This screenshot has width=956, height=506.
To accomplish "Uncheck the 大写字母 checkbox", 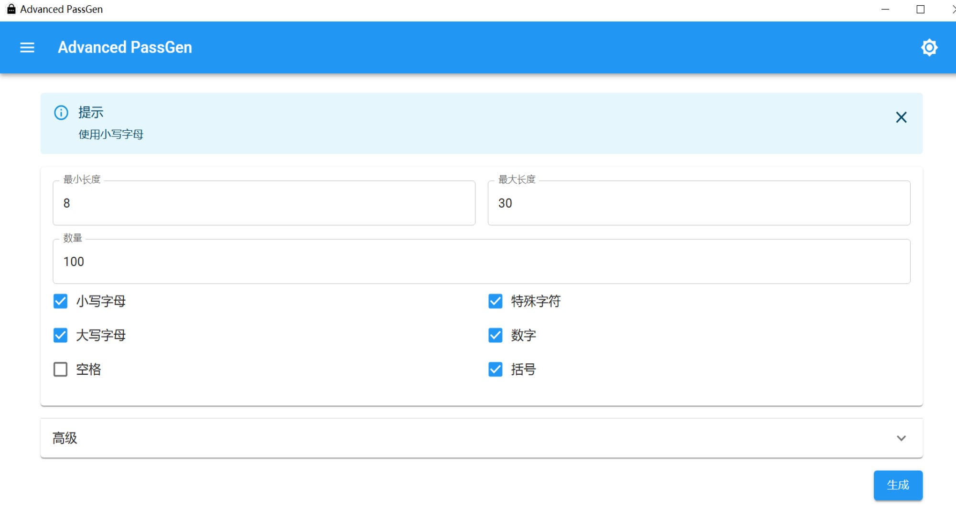I will pos(61,335).
